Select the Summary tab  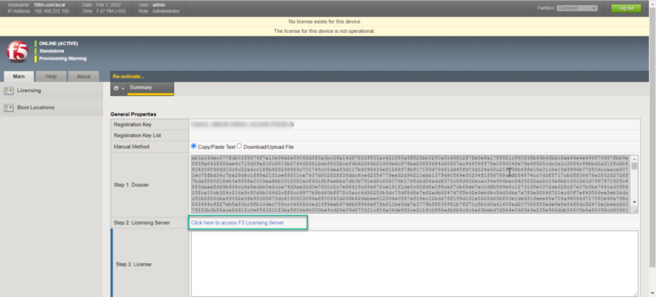[150, 88]
